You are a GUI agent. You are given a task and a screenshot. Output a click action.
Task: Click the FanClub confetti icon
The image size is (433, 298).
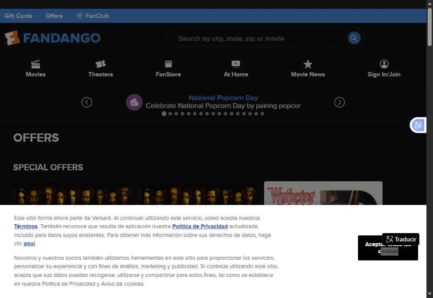coord(79,15)
